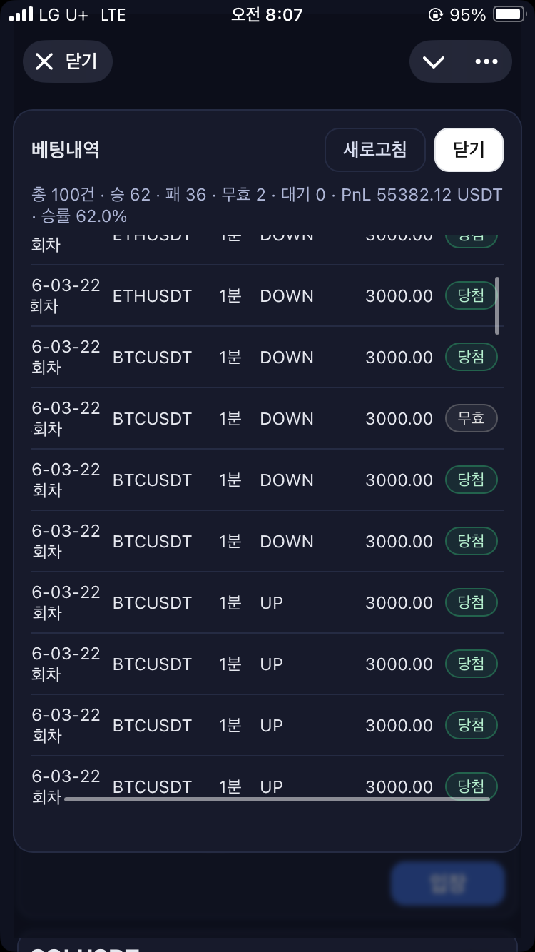Select the 3000.00 amount in the 무효 row

click(x=399, y=419)
